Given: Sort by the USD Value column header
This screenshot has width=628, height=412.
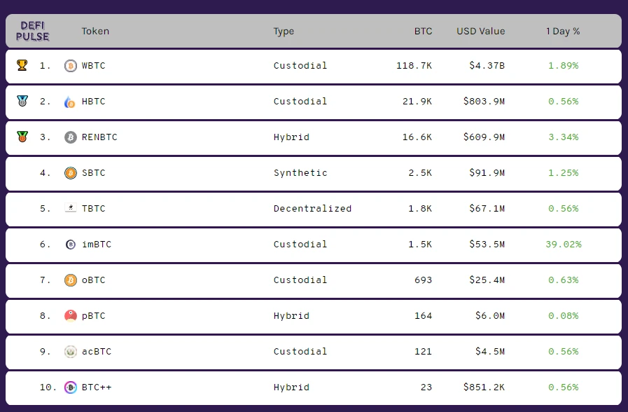Looking at the screenshot, I should pos(480,32).
